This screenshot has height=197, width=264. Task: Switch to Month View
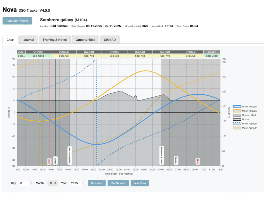pyautogui.click(x=118, y=183)
